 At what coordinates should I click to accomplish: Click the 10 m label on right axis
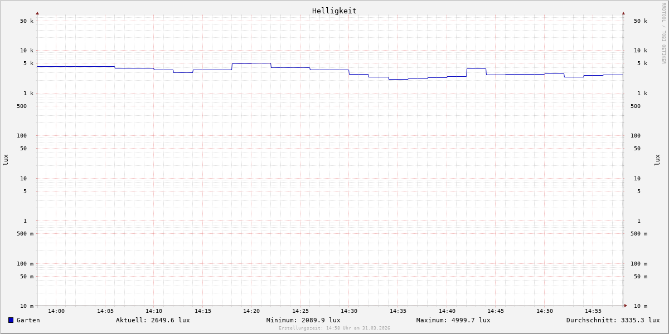[641, 306]
